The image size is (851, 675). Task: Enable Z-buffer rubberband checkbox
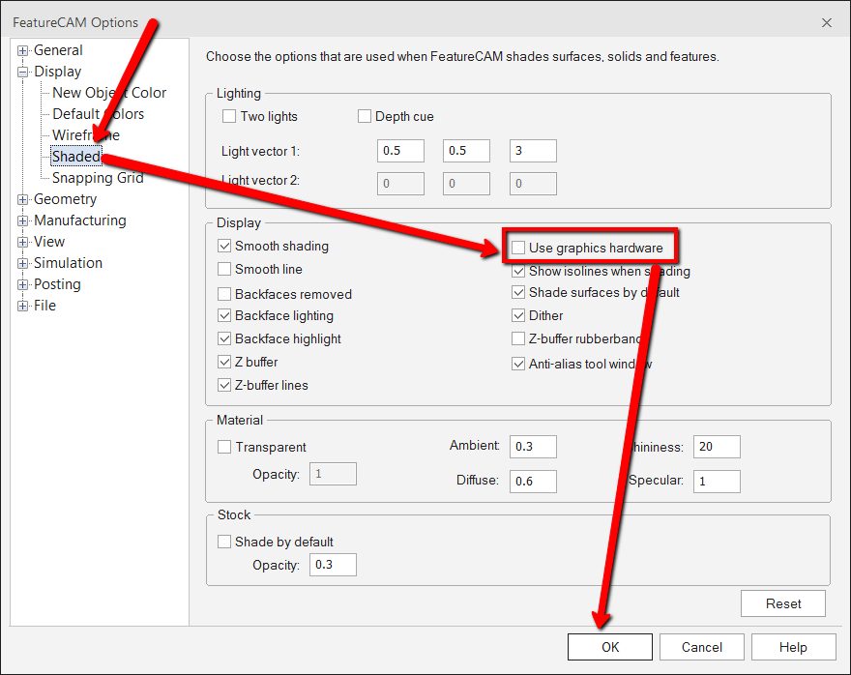click(x=518, y=339)
